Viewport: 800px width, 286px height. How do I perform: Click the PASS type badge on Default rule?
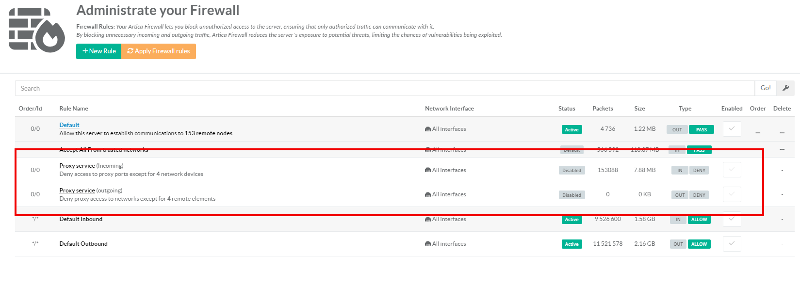pyautogui.click(x=701, y=130)
